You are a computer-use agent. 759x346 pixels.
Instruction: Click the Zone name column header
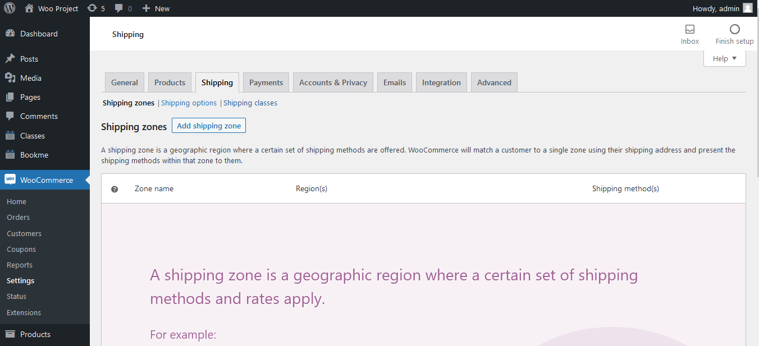[154, 189]
